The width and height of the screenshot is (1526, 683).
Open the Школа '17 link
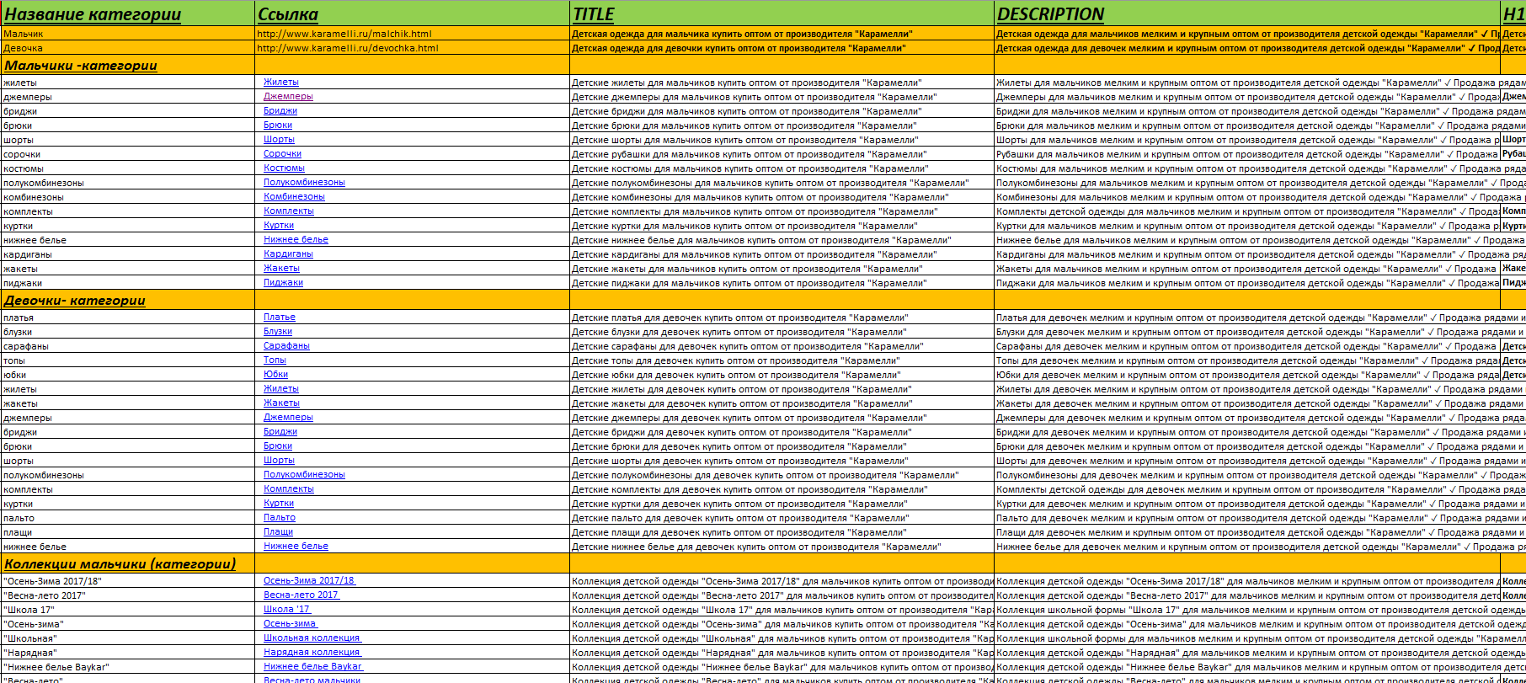pyautogui.click(x=286, y=609)
